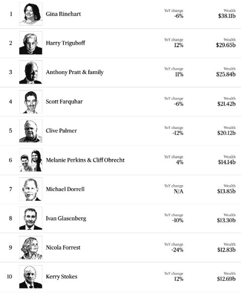Select Anthony Pratt's portrait thumbnail

pyautogui.click(x=31, y=72)
